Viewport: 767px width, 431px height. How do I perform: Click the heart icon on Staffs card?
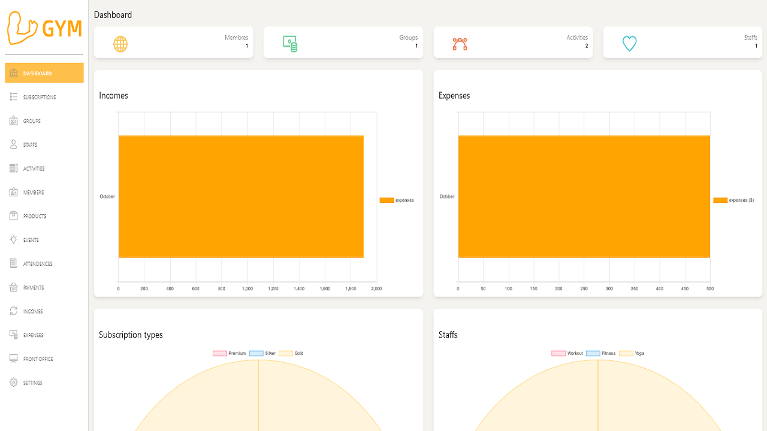(x=629, y=43)
